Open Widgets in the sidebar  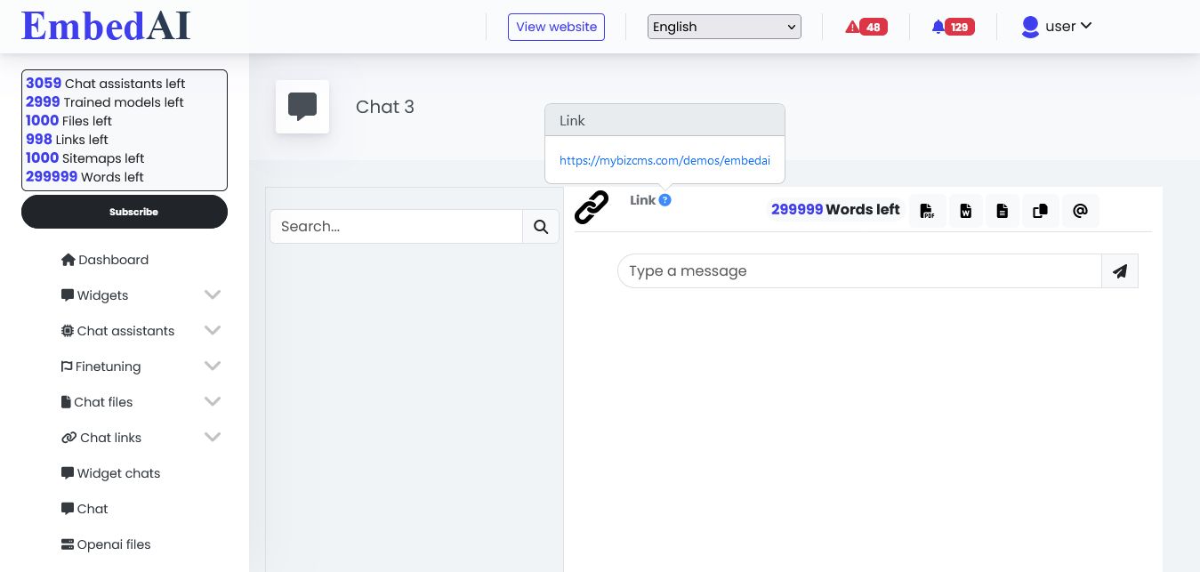tap(94, 295)
